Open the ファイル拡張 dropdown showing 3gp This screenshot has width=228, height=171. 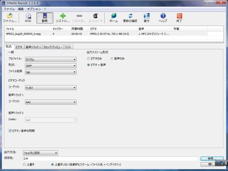point(51,72)
